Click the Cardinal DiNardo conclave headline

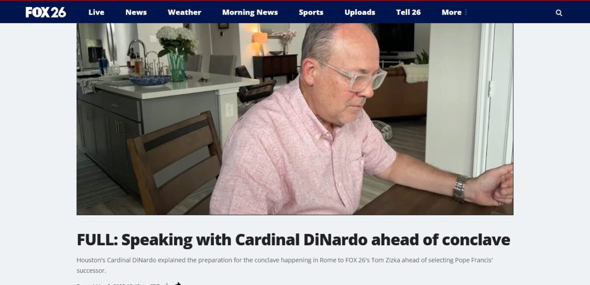click(294, 240)
